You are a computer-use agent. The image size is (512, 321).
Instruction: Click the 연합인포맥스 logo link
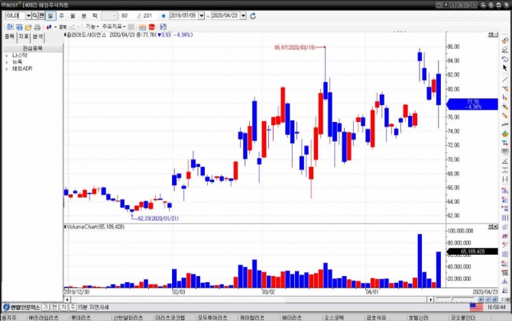[x=21, y=307]
